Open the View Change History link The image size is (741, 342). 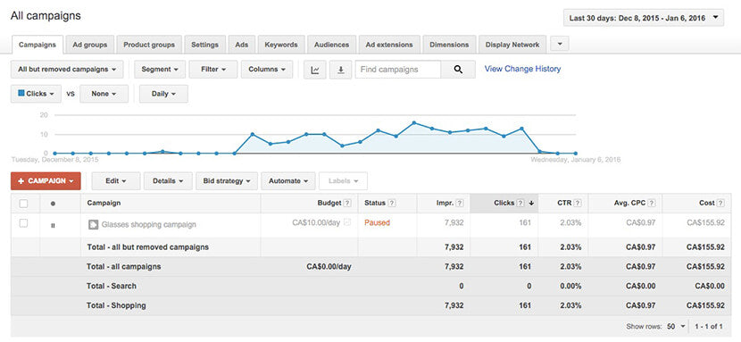pyautogui.click(x=522, y=69)
